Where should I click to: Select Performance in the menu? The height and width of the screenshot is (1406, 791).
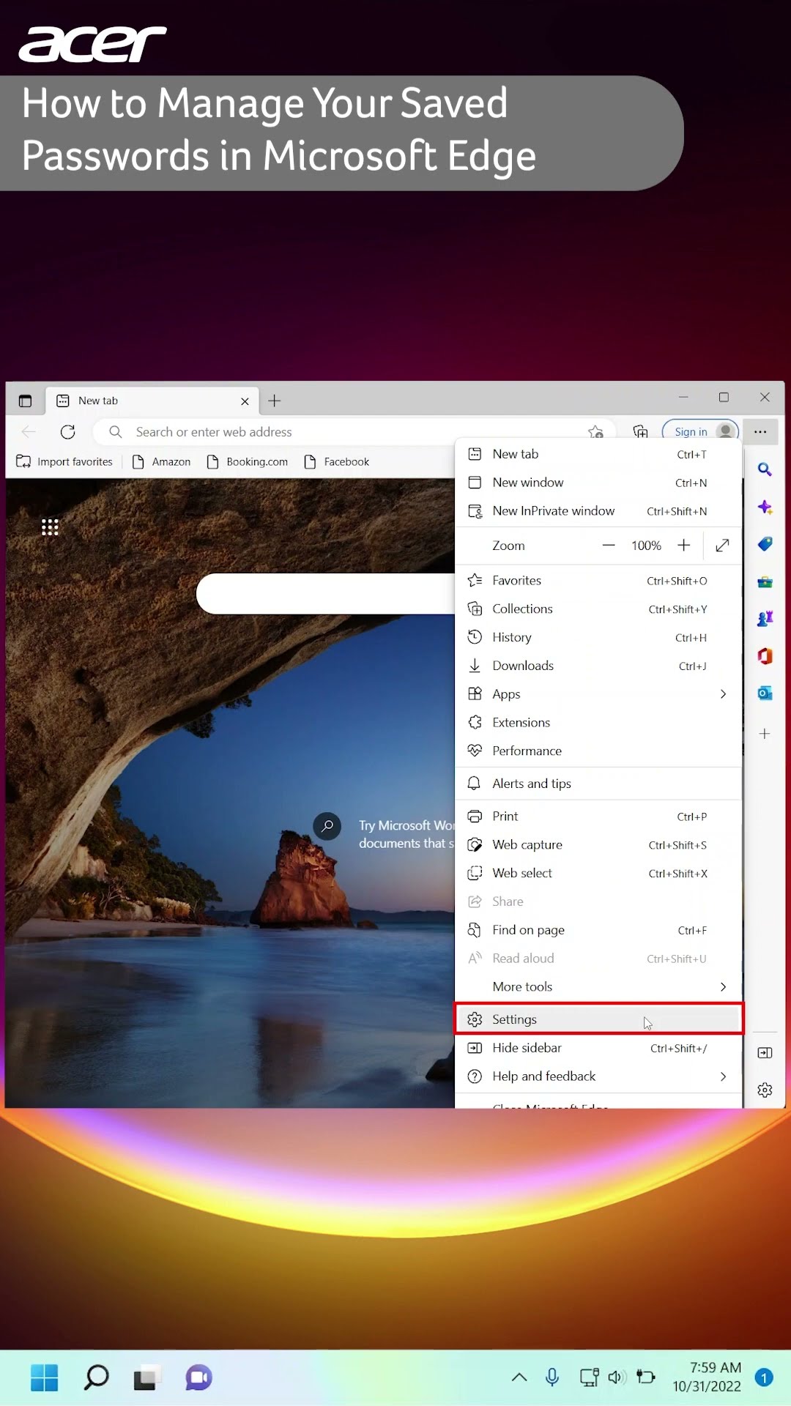coord(598,751)
